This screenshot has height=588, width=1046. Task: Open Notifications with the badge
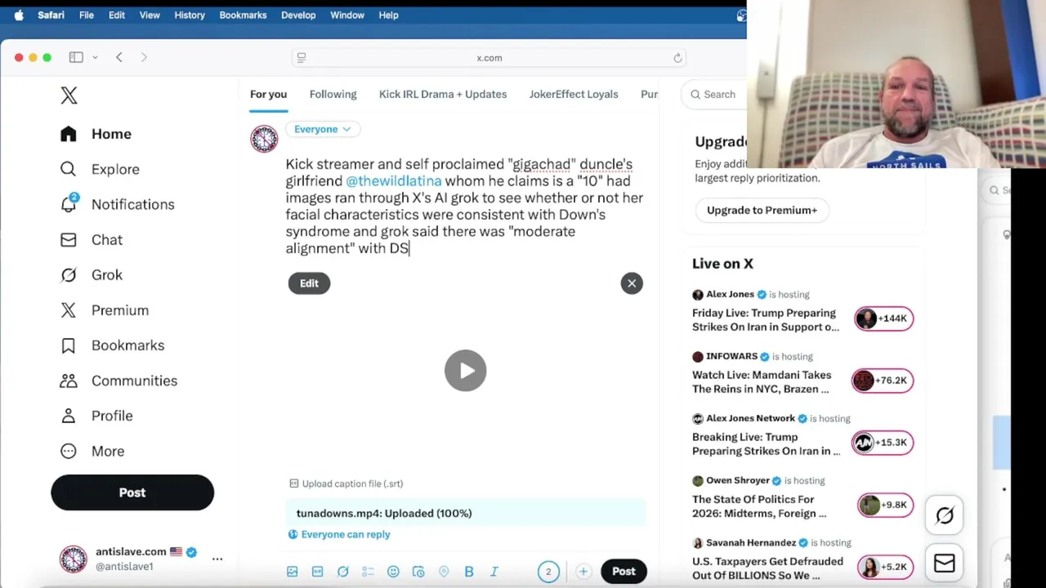click(x=117, y=204)
